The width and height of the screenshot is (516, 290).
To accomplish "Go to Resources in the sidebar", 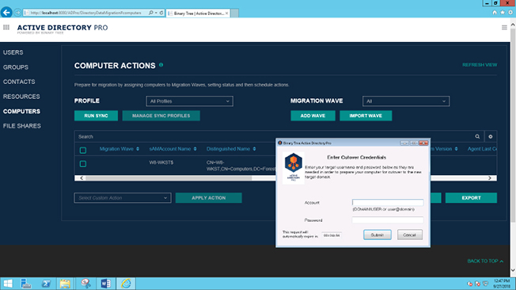I will (x=21, y=97).
